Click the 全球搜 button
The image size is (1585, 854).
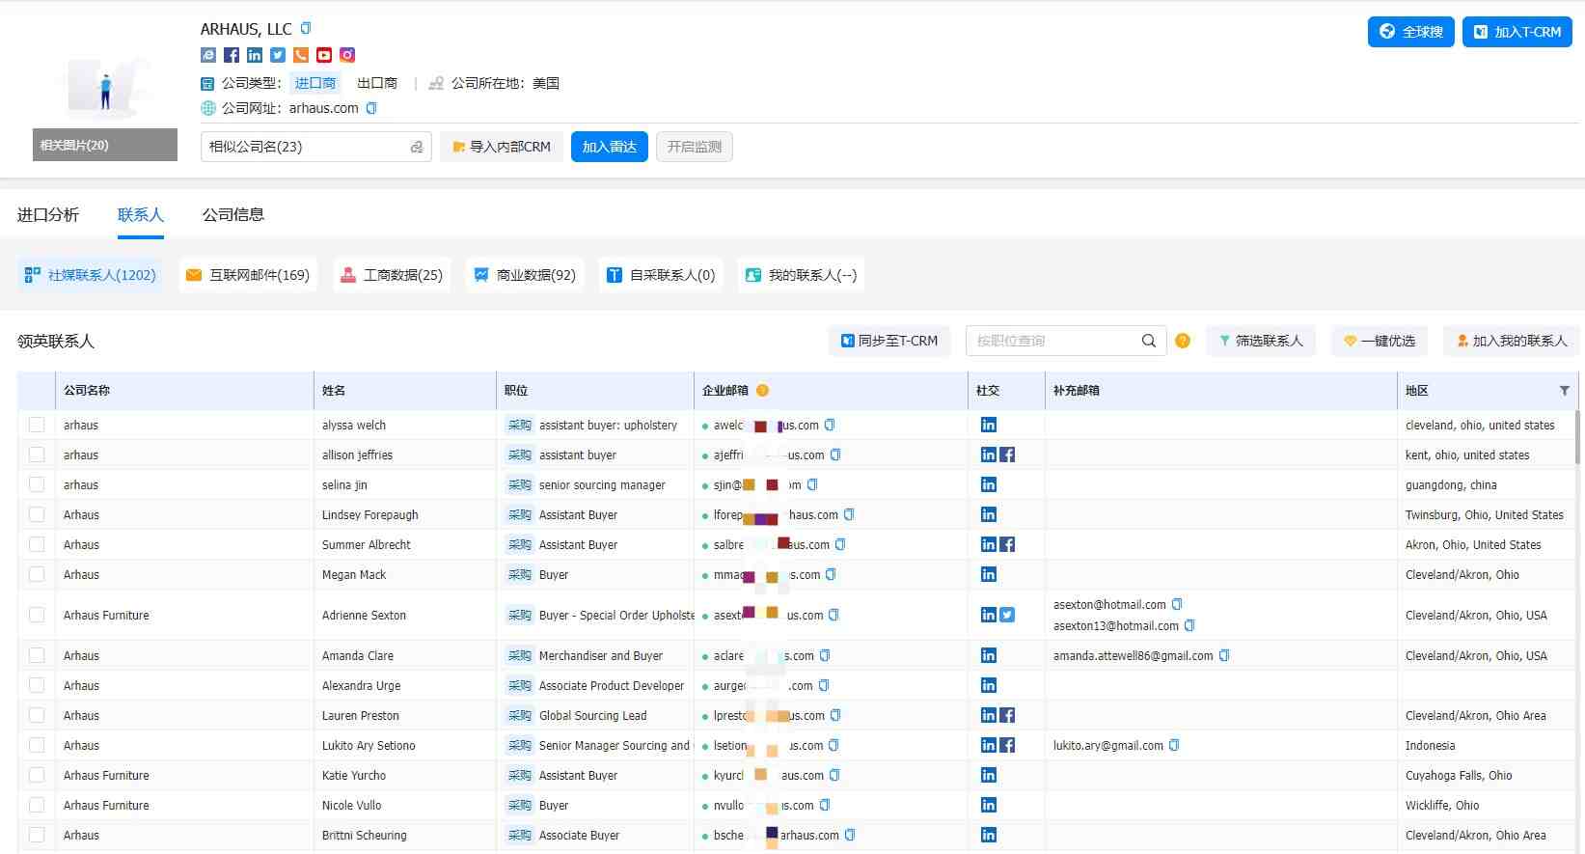(x=1410, y=32)
